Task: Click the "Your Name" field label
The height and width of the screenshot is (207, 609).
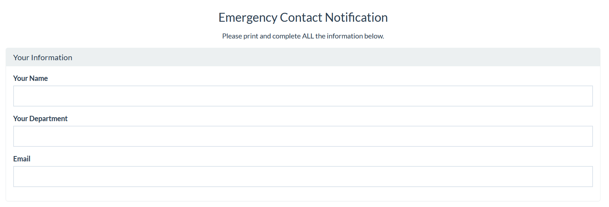Action: (x=30, y=78)
